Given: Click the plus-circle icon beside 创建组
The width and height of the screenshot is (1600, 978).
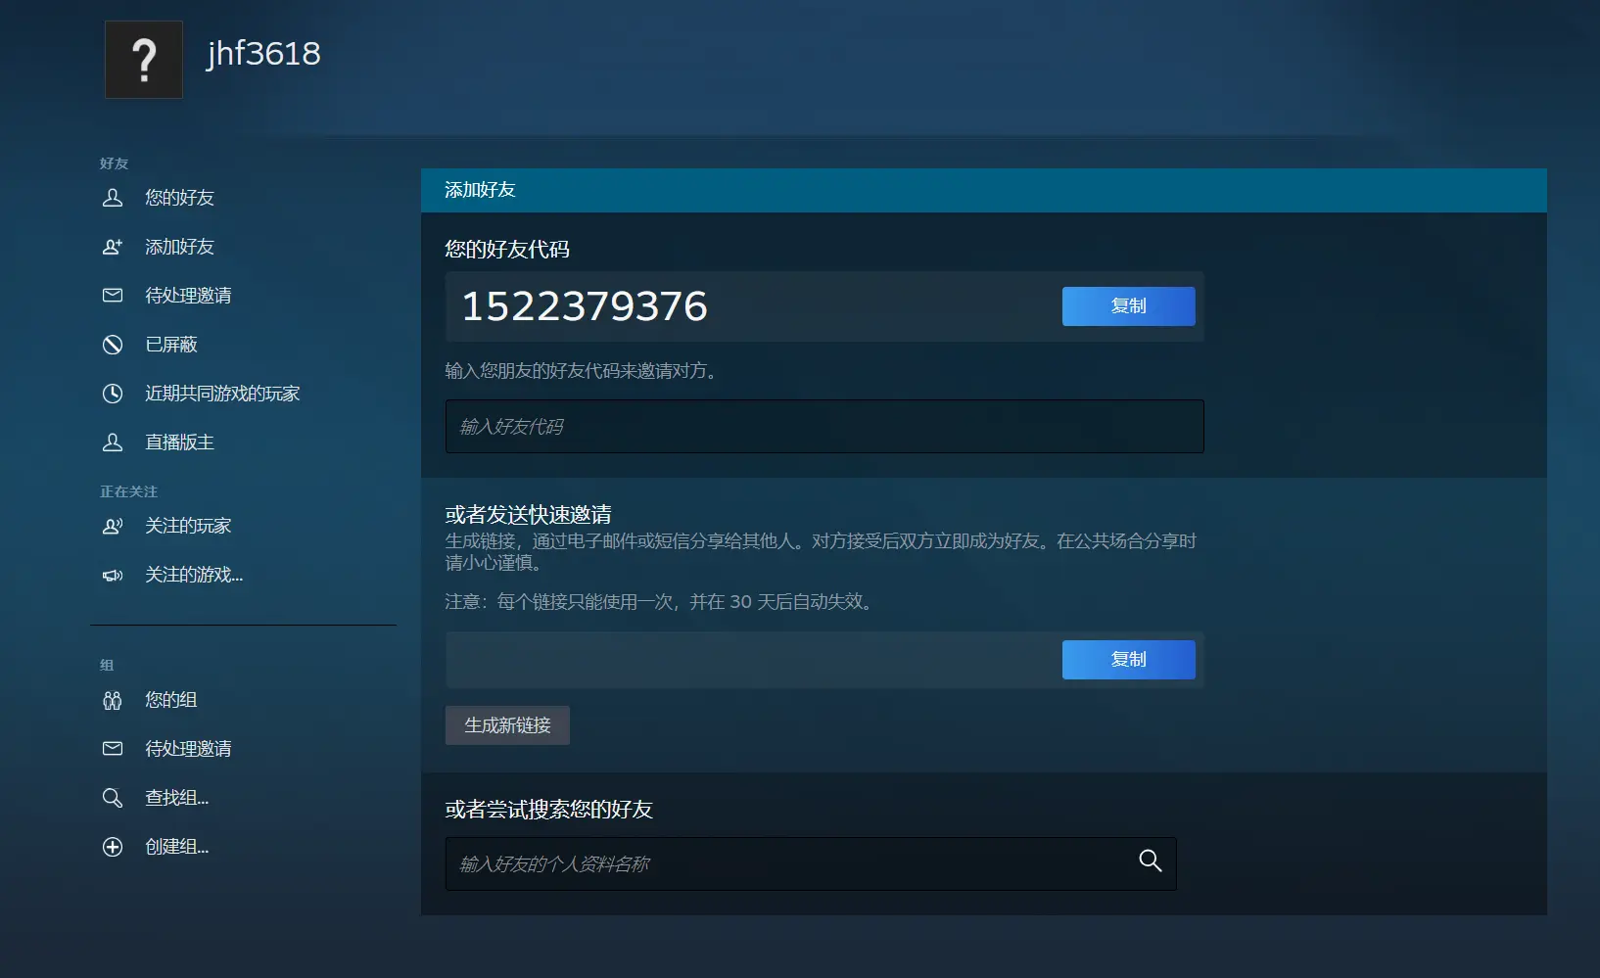Looking at the screenshot, I should click(113, 847).
